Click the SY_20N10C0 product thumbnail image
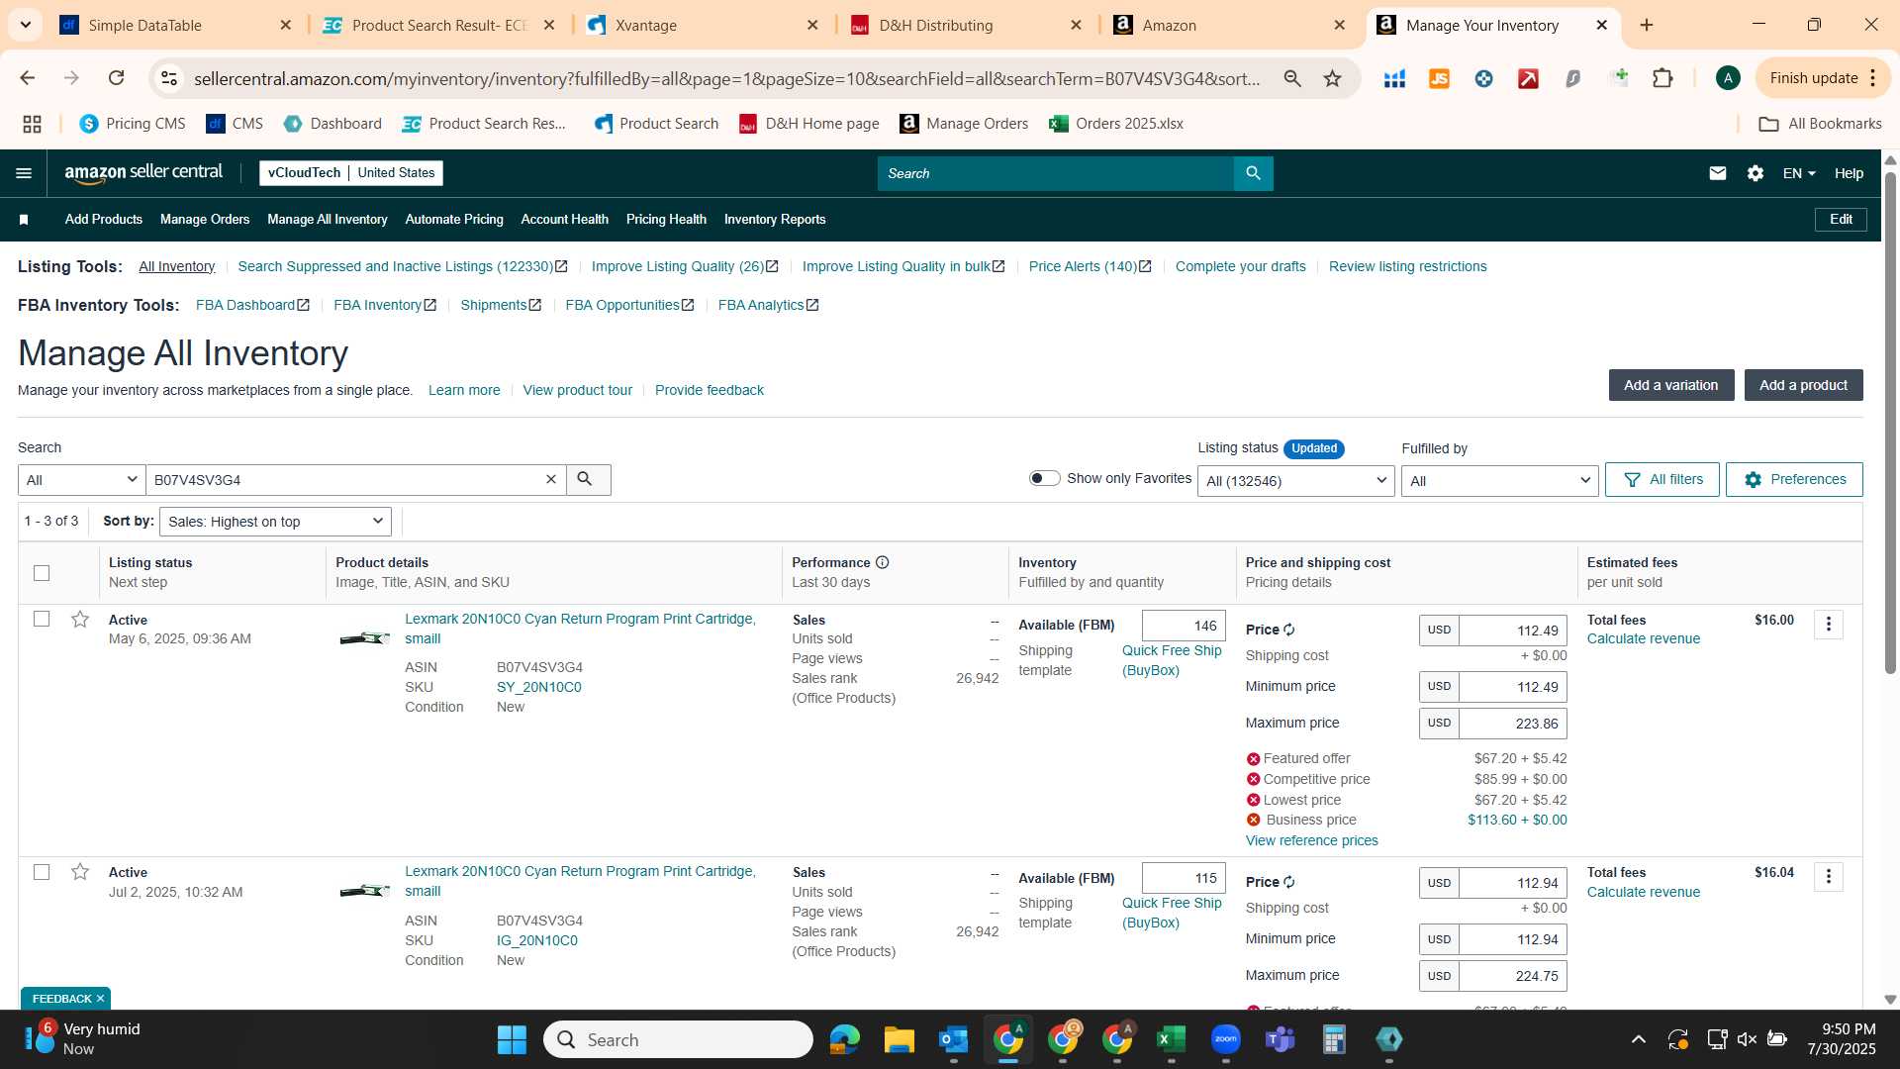 point(364,638)
